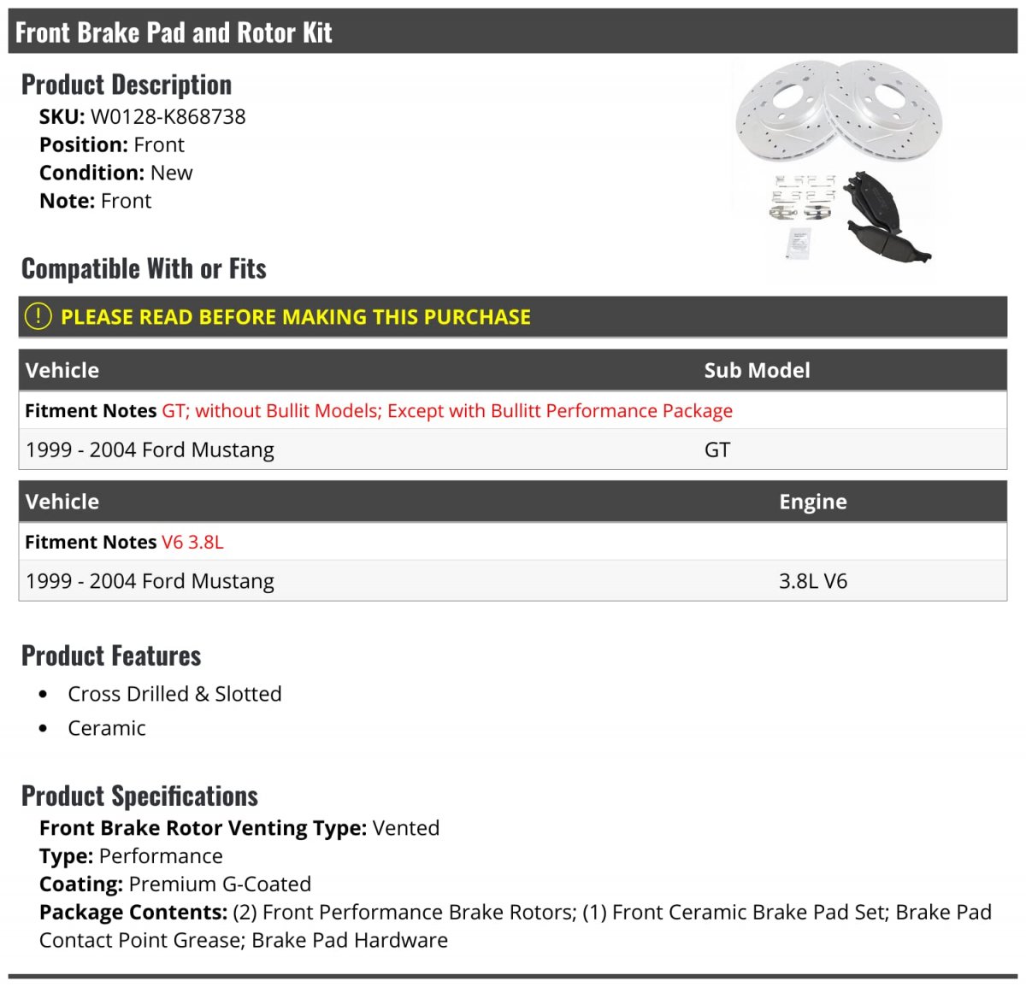Click the Product Features heading
1026x987 pixels.
click(111, 655)
